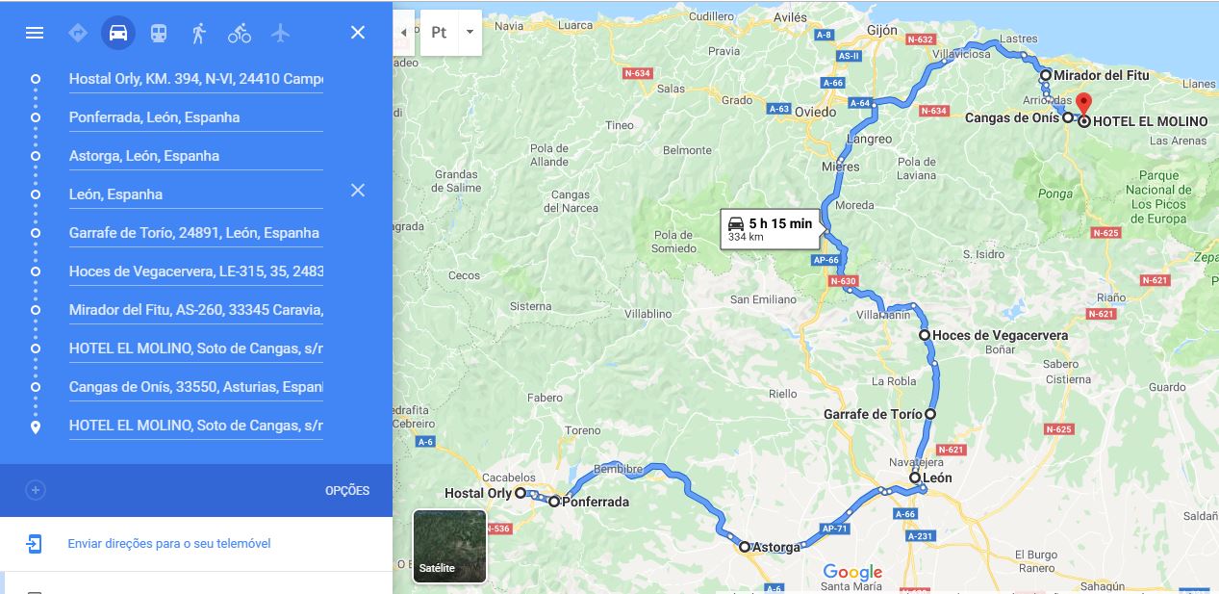Switch to Satélite map view
The image size is (1219, 594).
[x=449, y=547]
